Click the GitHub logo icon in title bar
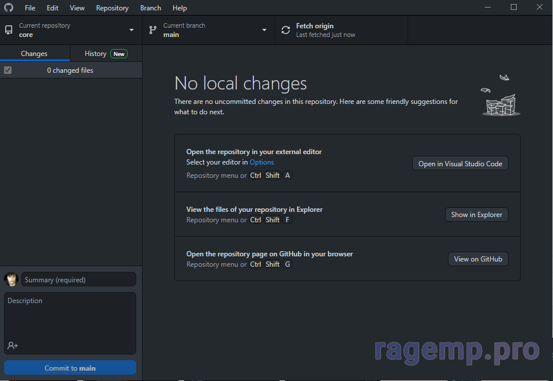Screen dimensions: 553x381 [9, 8]
